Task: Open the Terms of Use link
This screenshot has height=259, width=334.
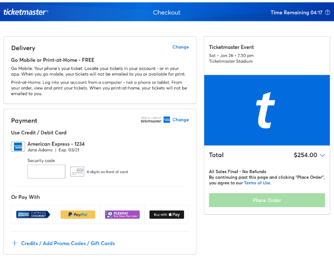Action: (257, 183)
